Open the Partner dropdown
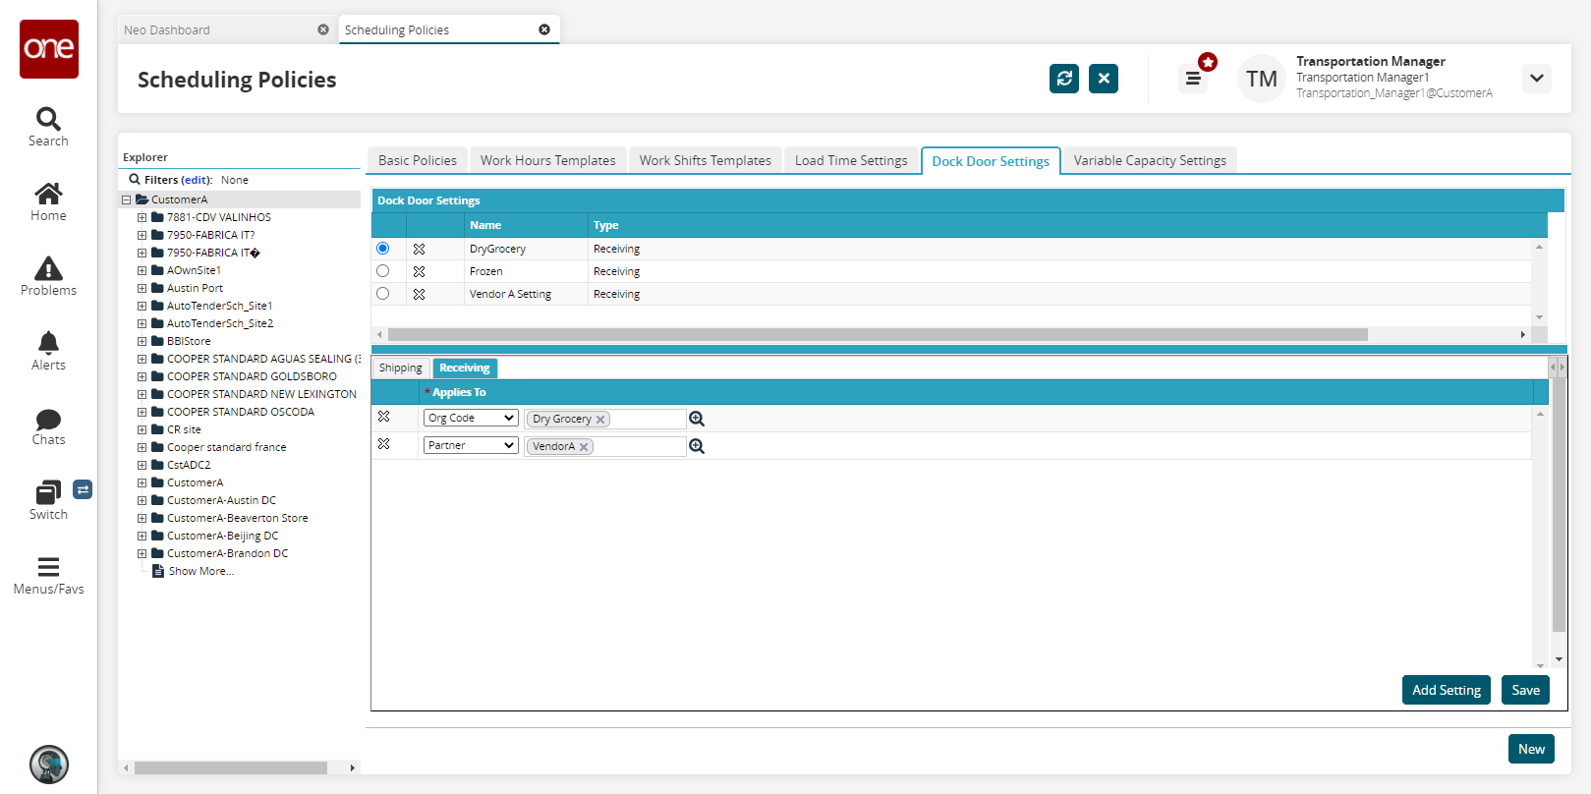 tap(471, 446)
